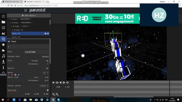Zoom in the timeline
The width and height of the screenshot is (182, 102).
[x=57, y=94]
